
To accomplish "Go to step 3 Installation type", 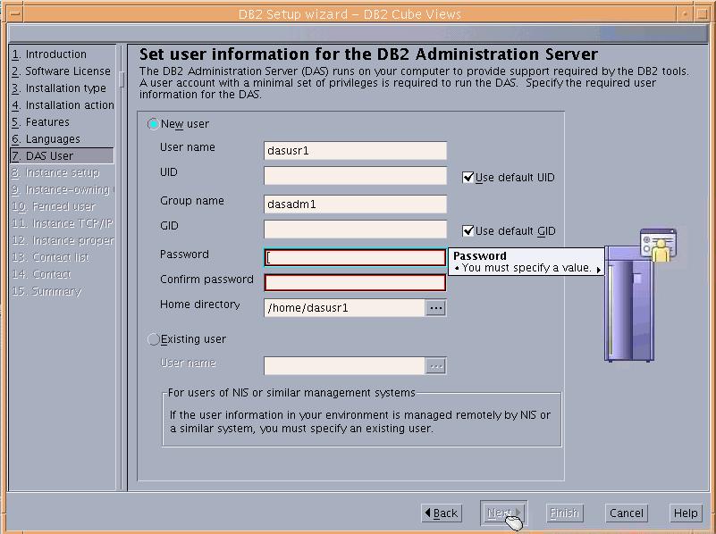I will tap(58, 88).
